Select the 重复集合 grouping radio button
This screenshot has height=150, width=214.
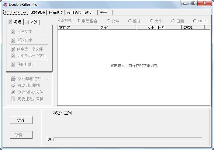pyautogui.click(x=78, y=21)
